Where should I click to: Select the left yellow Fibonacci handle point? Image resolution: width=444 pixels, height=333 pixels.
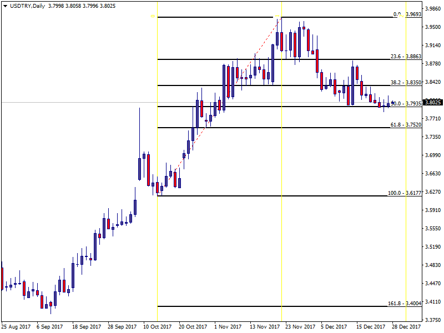pos(152,17)
